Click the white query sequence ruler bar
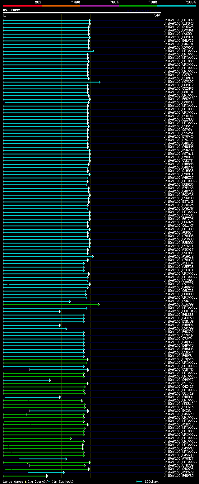199x484 pixels. coord(82,13)
